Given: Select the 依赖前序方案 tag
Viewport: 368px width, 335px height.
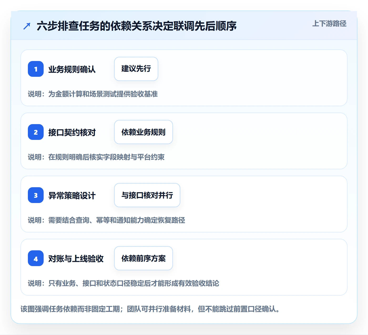Looking at the screenshot, I should (x=144, y=258).
